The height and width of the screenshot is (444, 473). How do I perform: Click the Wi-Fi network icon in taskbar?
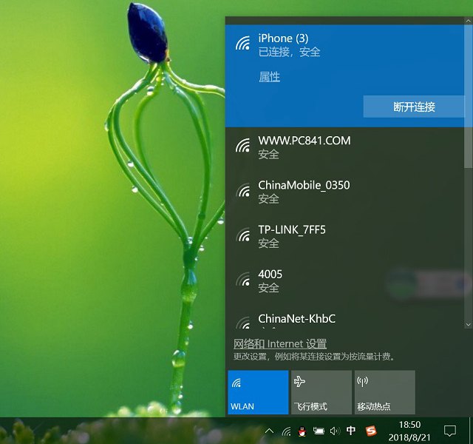click(x=286, y=431)
